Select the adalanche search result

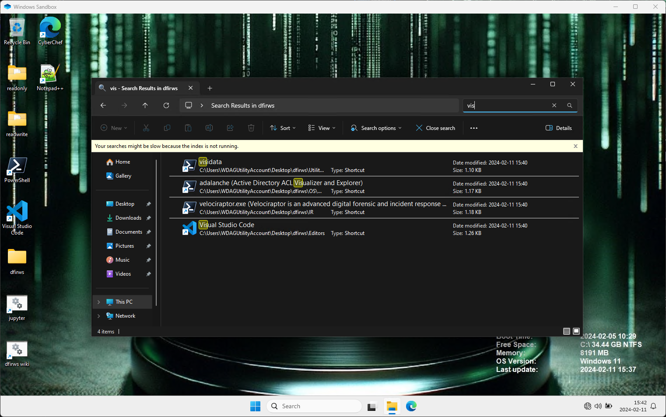point(374,187)
